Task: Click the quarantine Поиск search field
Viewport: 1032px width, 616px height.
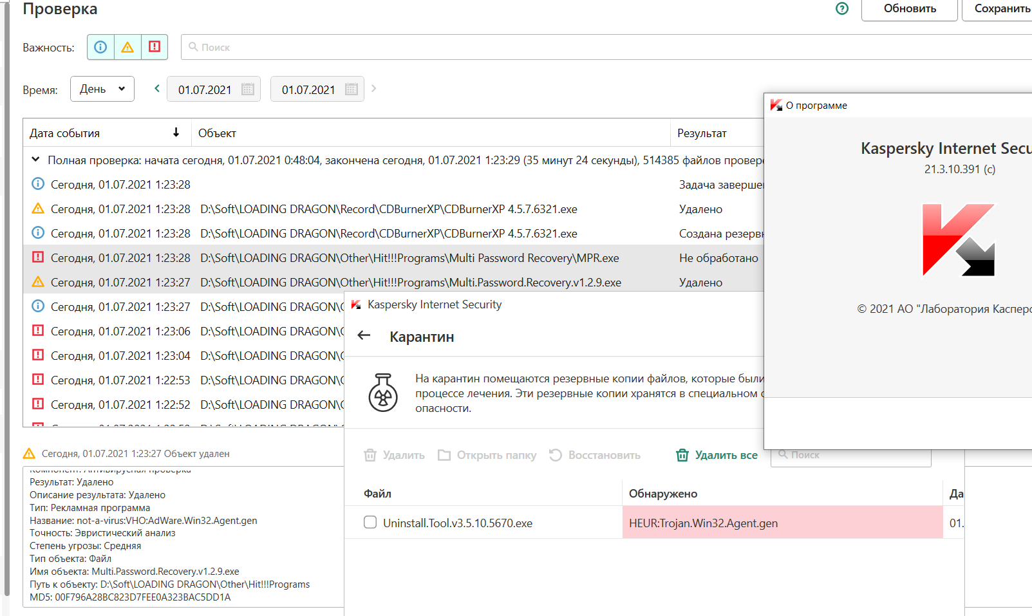Action: 850,455
